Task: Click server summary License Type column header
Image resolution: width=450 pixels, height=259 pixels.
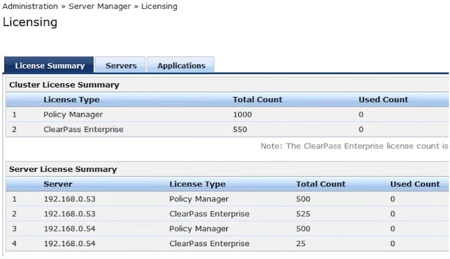Action: 197,184
